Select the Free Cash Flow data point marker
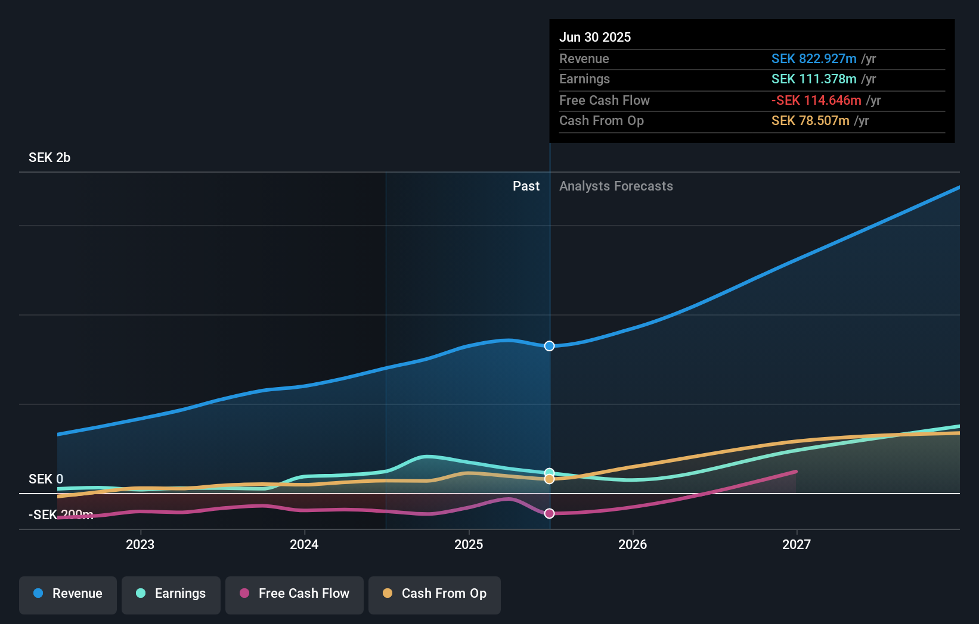 pos(549,513)
